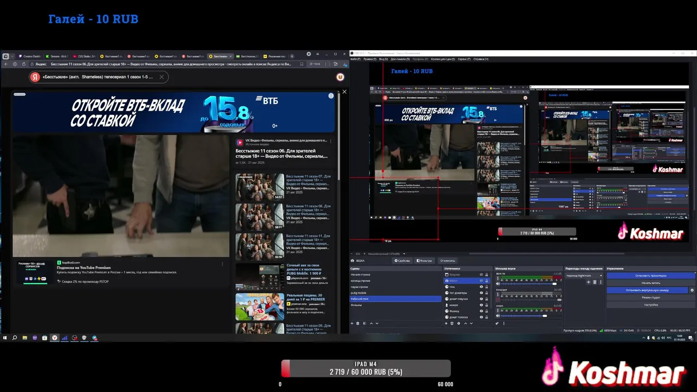This screenshot has height=392, width=697.
Task: Open the Правка menu in OBS
Action: click(369, 59)
